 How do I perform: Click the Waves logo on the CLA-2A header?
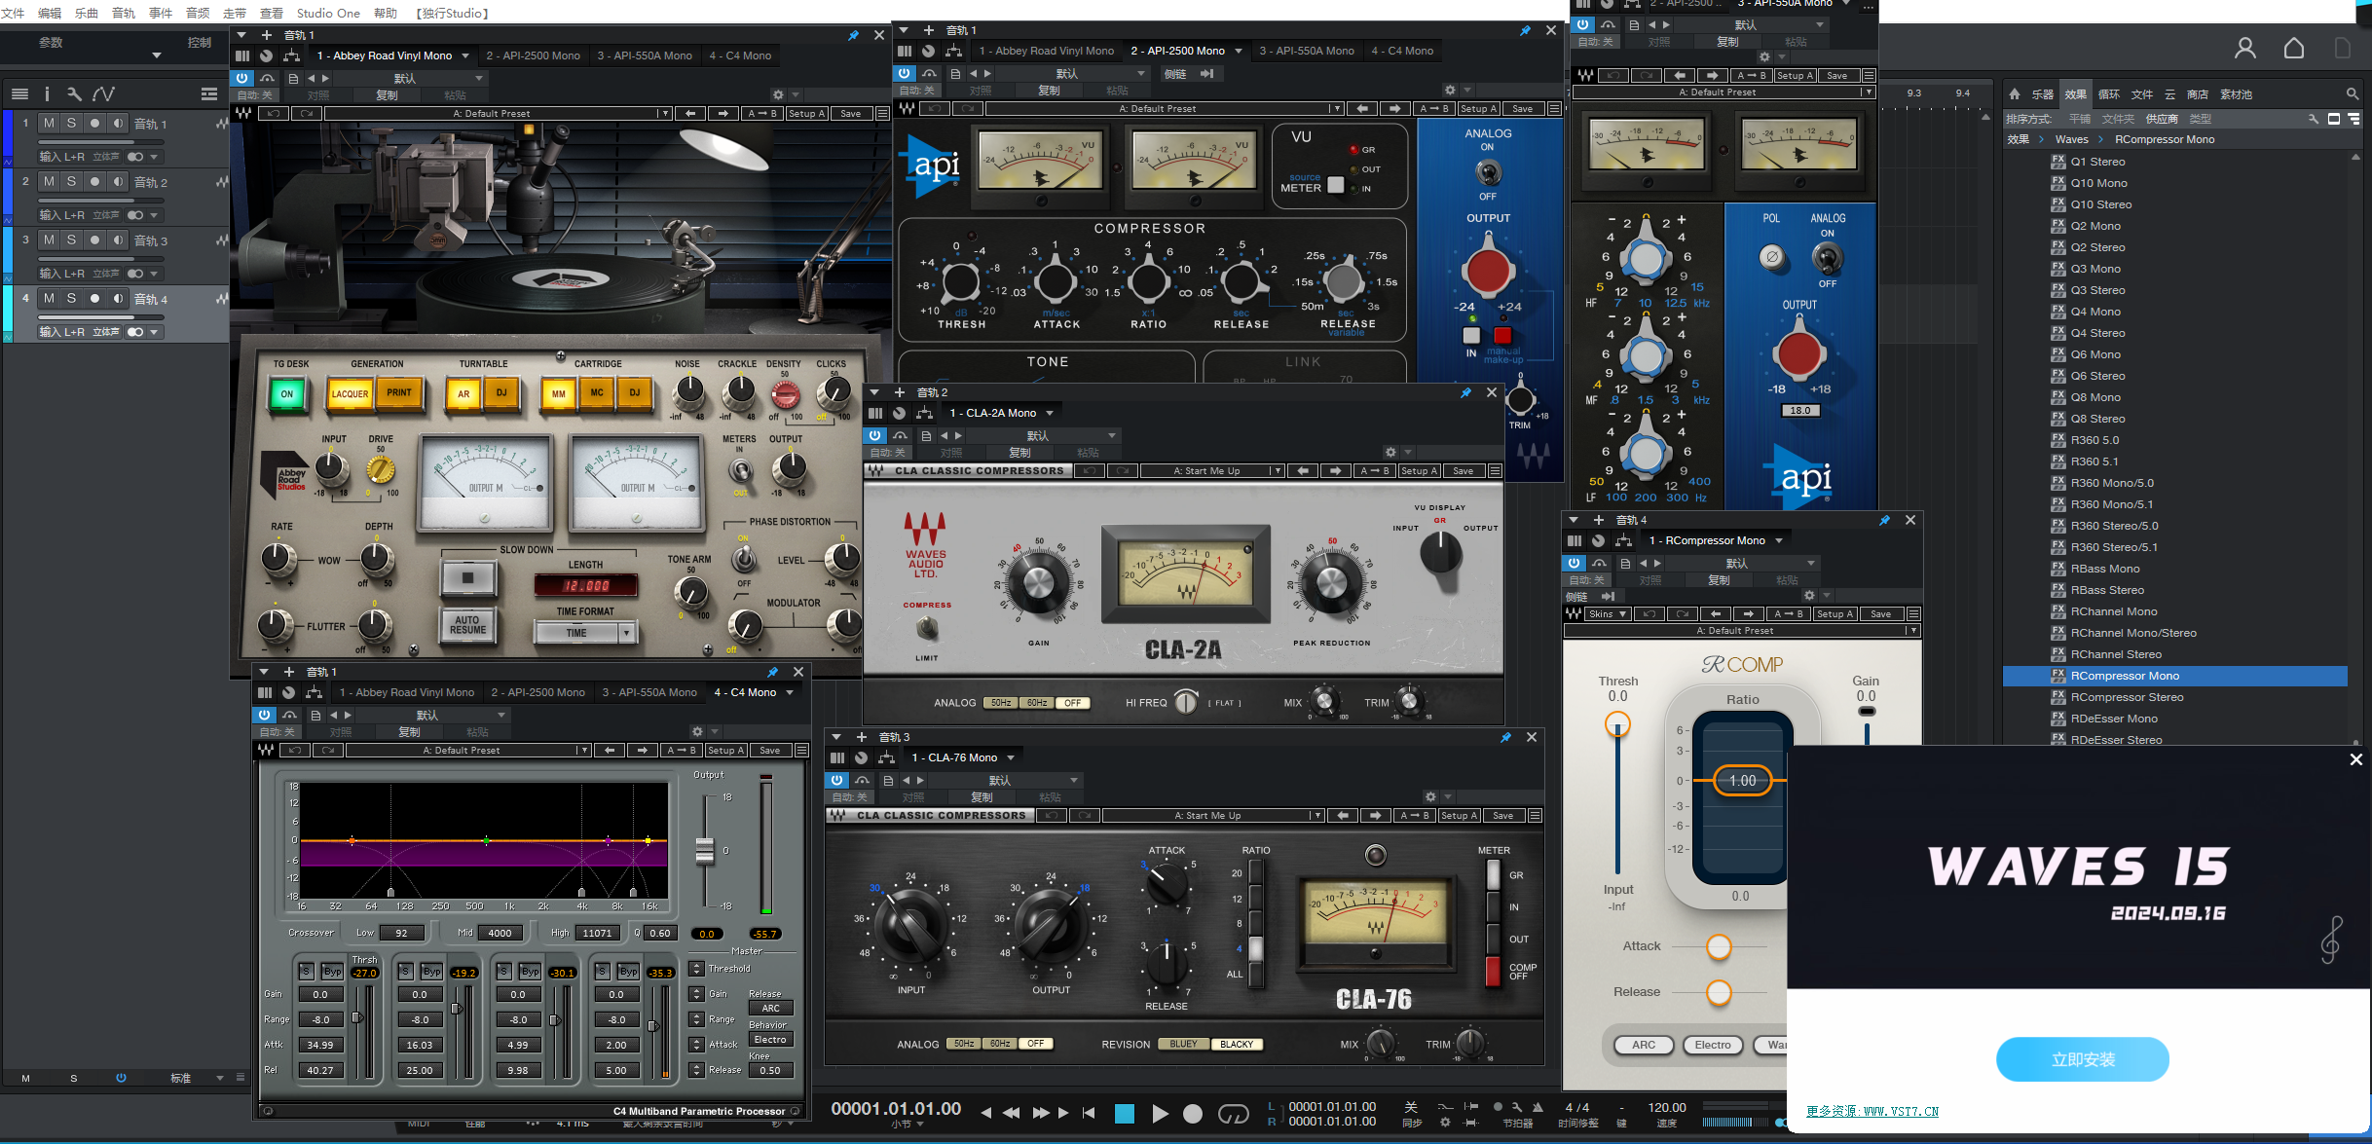point(873,470)
